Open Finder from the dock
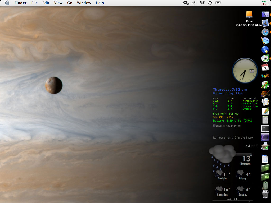This screenshot has height=203, width=271. (x=265, y=15)
